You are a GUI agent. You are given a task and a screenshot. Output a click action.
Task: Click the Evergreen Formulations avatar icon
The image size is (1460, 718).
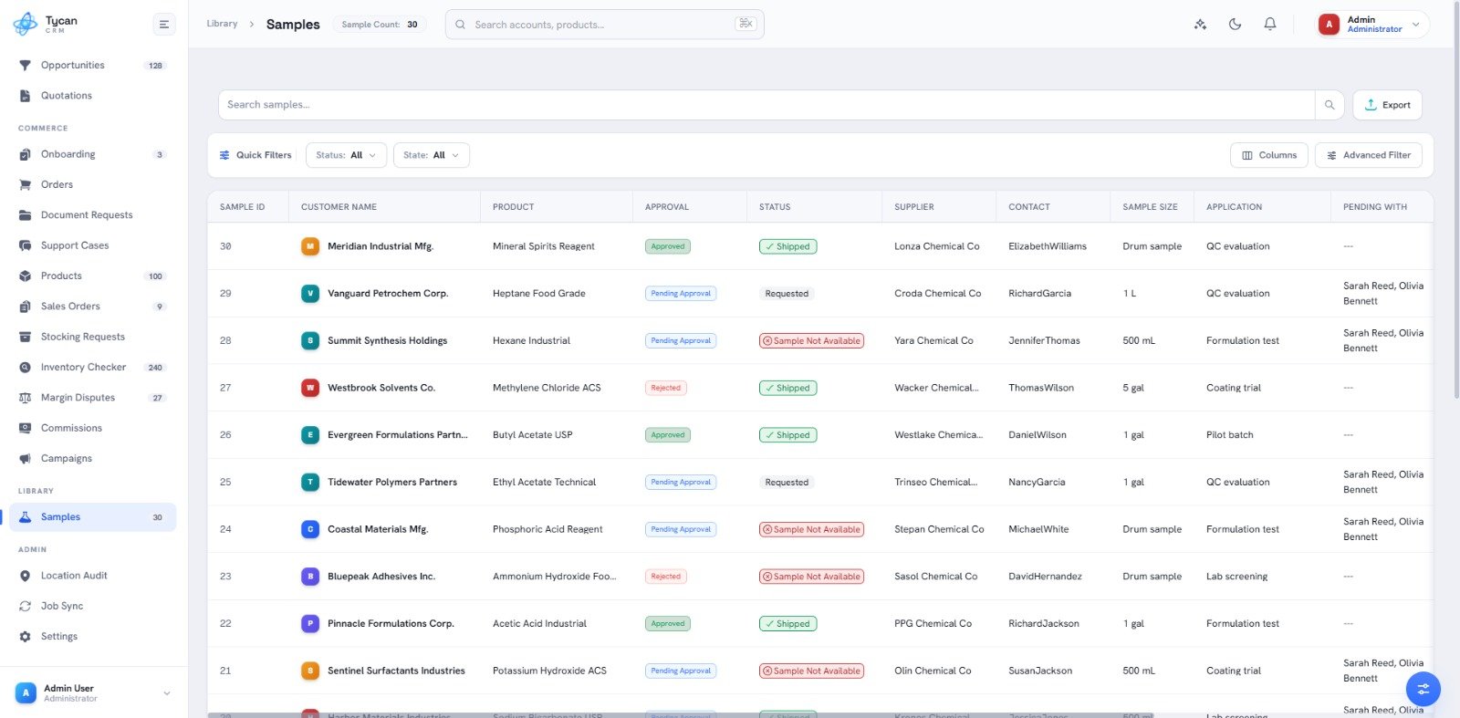[x=310, y=435]
